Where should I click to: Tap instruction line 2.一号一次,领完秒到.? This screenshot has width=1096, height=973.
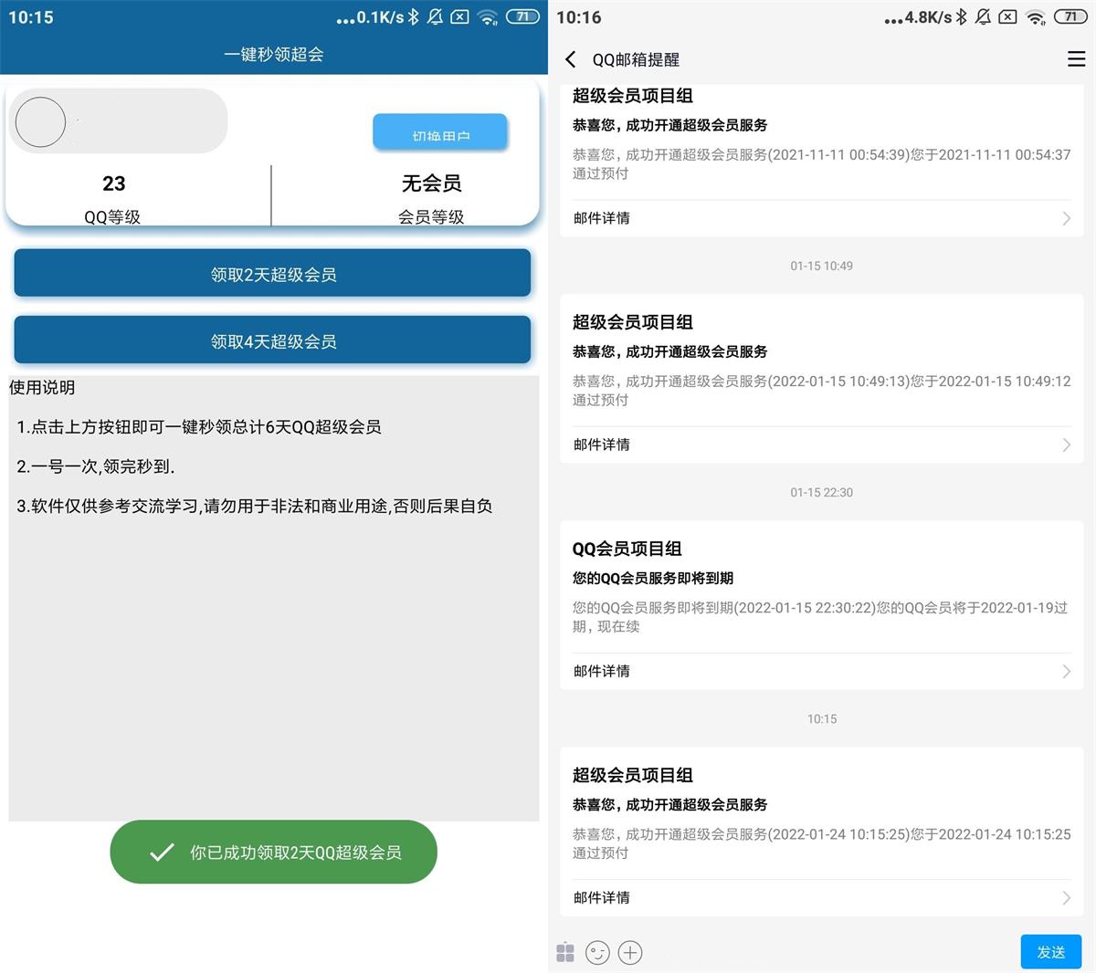pos(96,466)
